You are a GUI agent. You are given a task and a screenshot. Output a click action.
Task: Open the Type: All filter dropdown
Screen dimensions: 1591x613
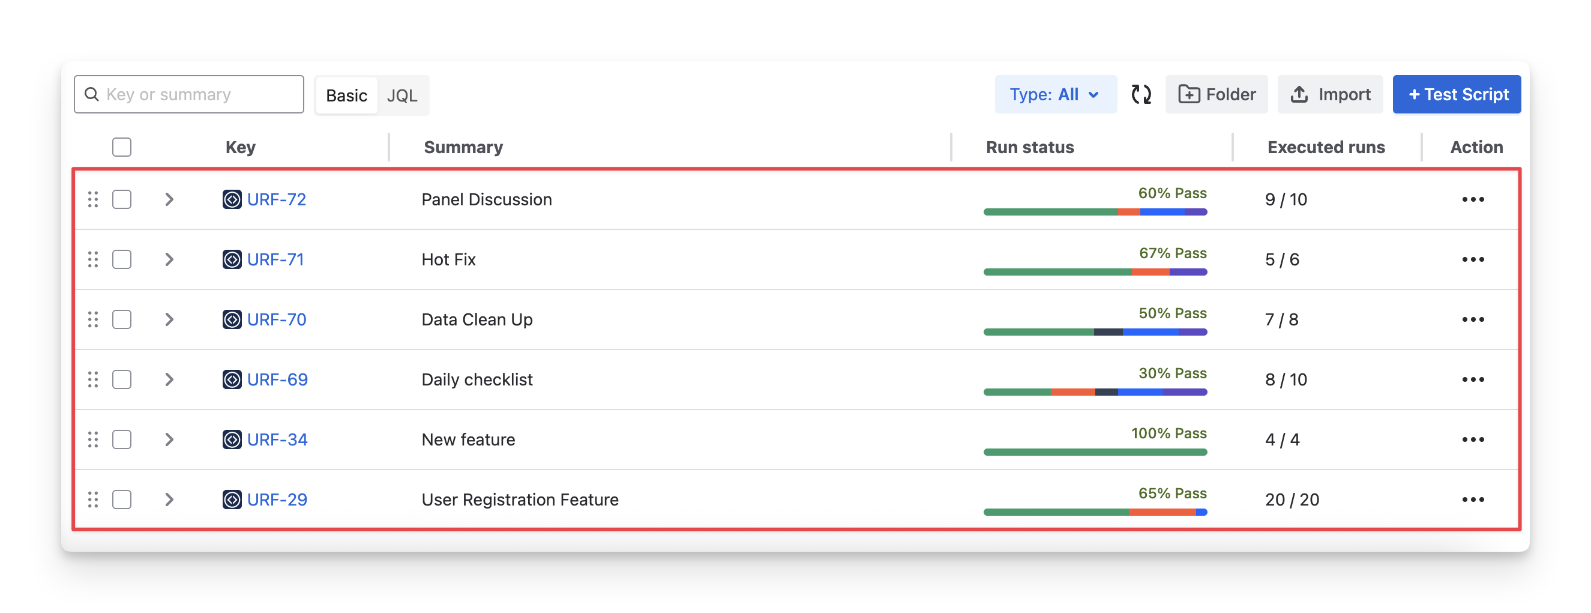1055,94
